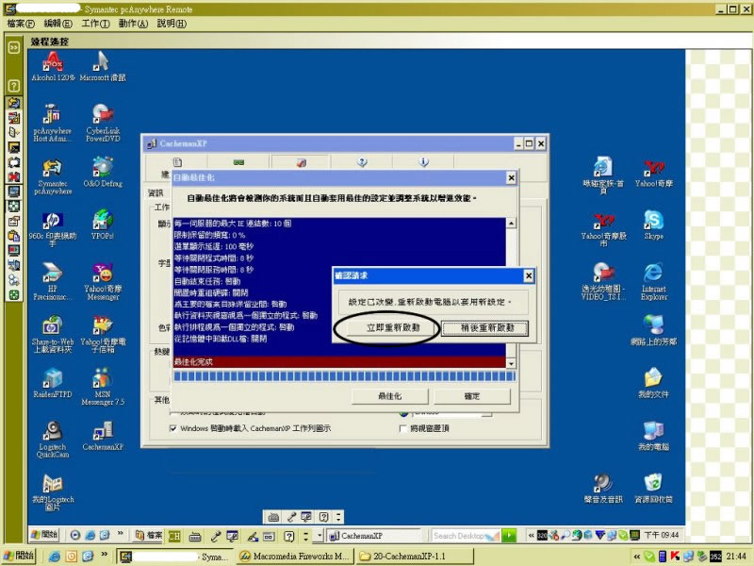Screen dimensions: 754x566
Task: Expand hidden tray icons beside 21:44 clock
Action: (637, 557)
